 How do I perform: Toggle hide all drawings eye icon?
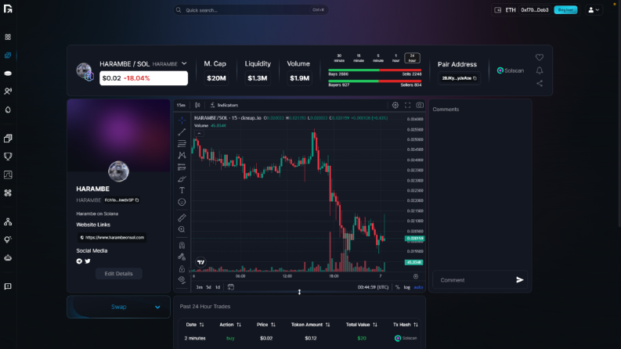(x=182, y=280)
